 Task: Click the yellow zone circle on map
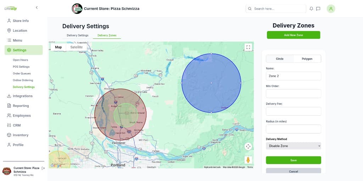(60, 159)
